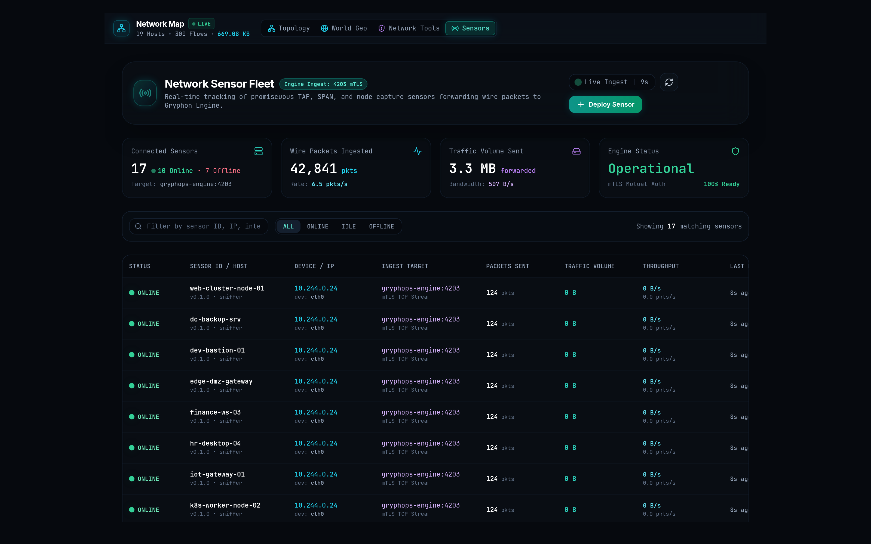
Task: Click the Wire Packets Ingested pulse icon
Action: click(418, 152)
